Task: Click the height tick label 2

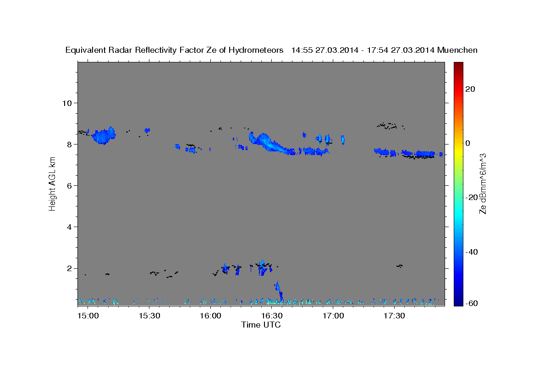Action: (x=68, y=268)
